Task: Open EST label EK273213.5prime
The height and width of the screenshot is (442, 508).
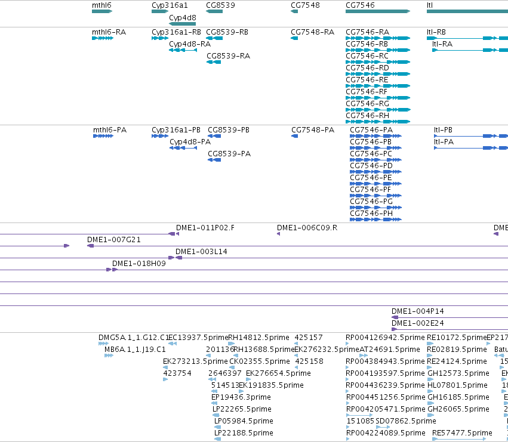Action: point(195,361)
